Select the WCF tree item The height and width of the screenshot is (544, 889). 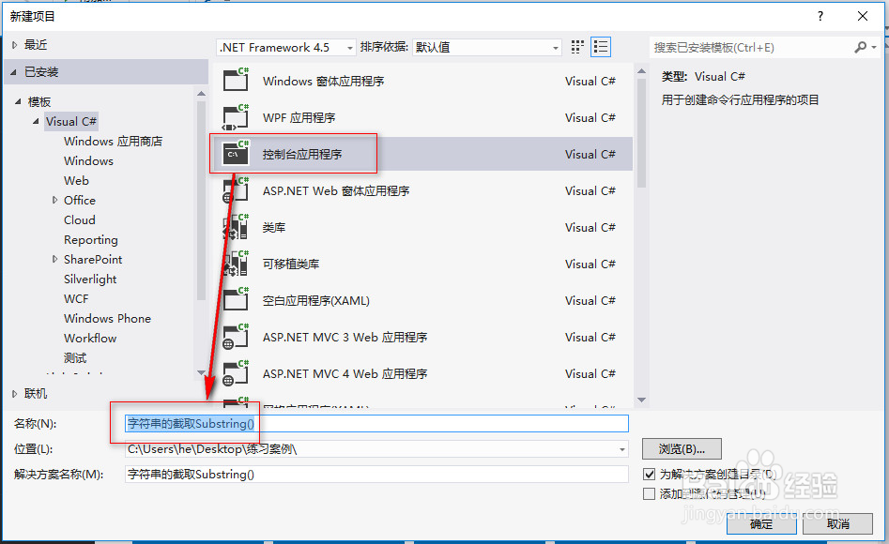[x=76, y=298]
